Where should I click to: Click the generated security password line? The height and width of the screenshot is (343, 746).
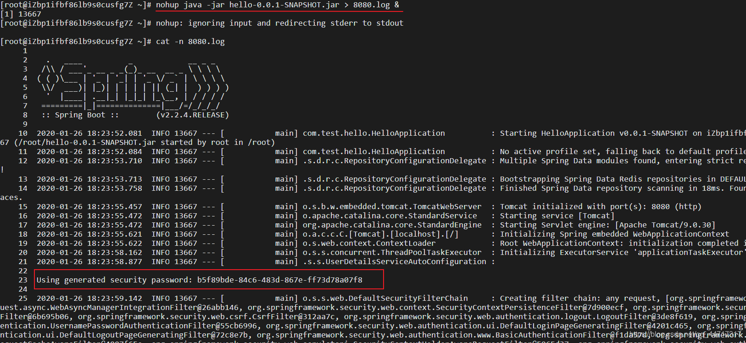[x=200, y=280]
